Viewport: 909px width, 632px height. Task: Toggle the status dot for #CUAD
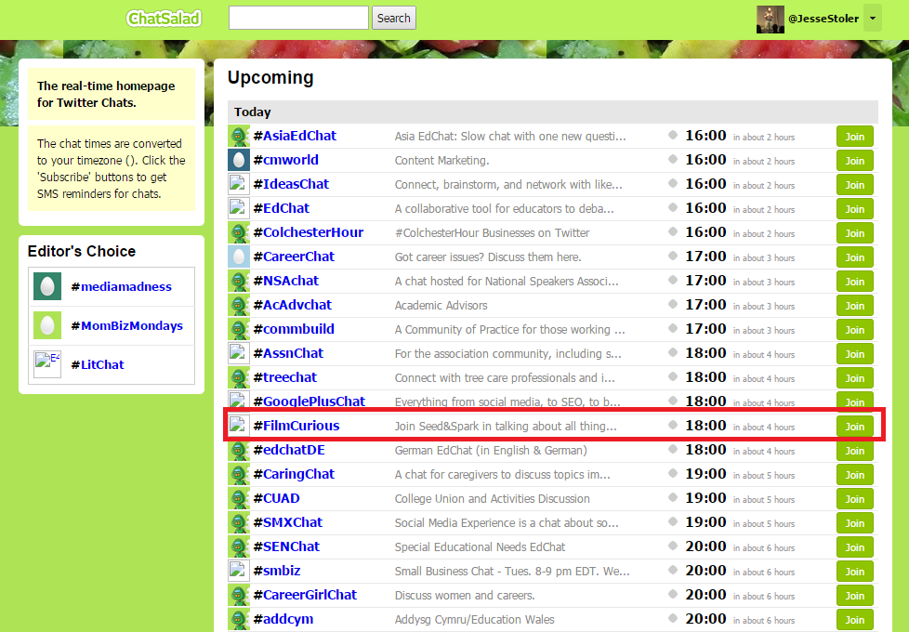click(x=673, y=497)
